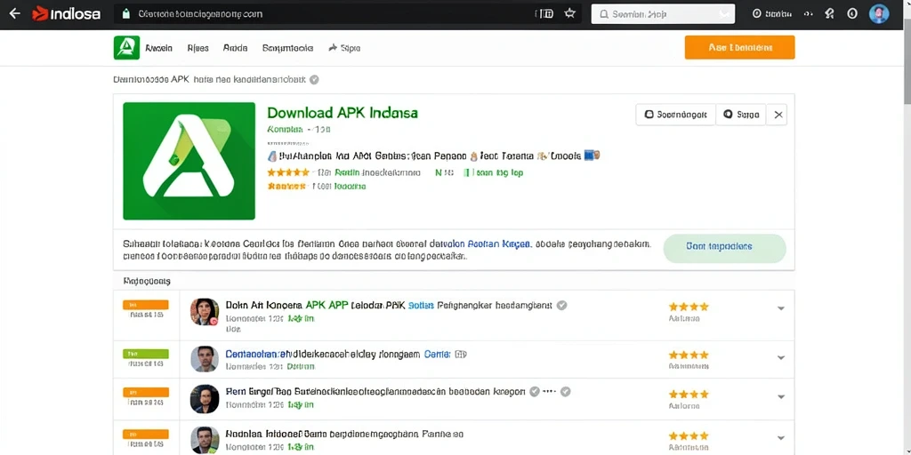Click inside the top search box
This screenshot has width=911, height=455.
663,14
